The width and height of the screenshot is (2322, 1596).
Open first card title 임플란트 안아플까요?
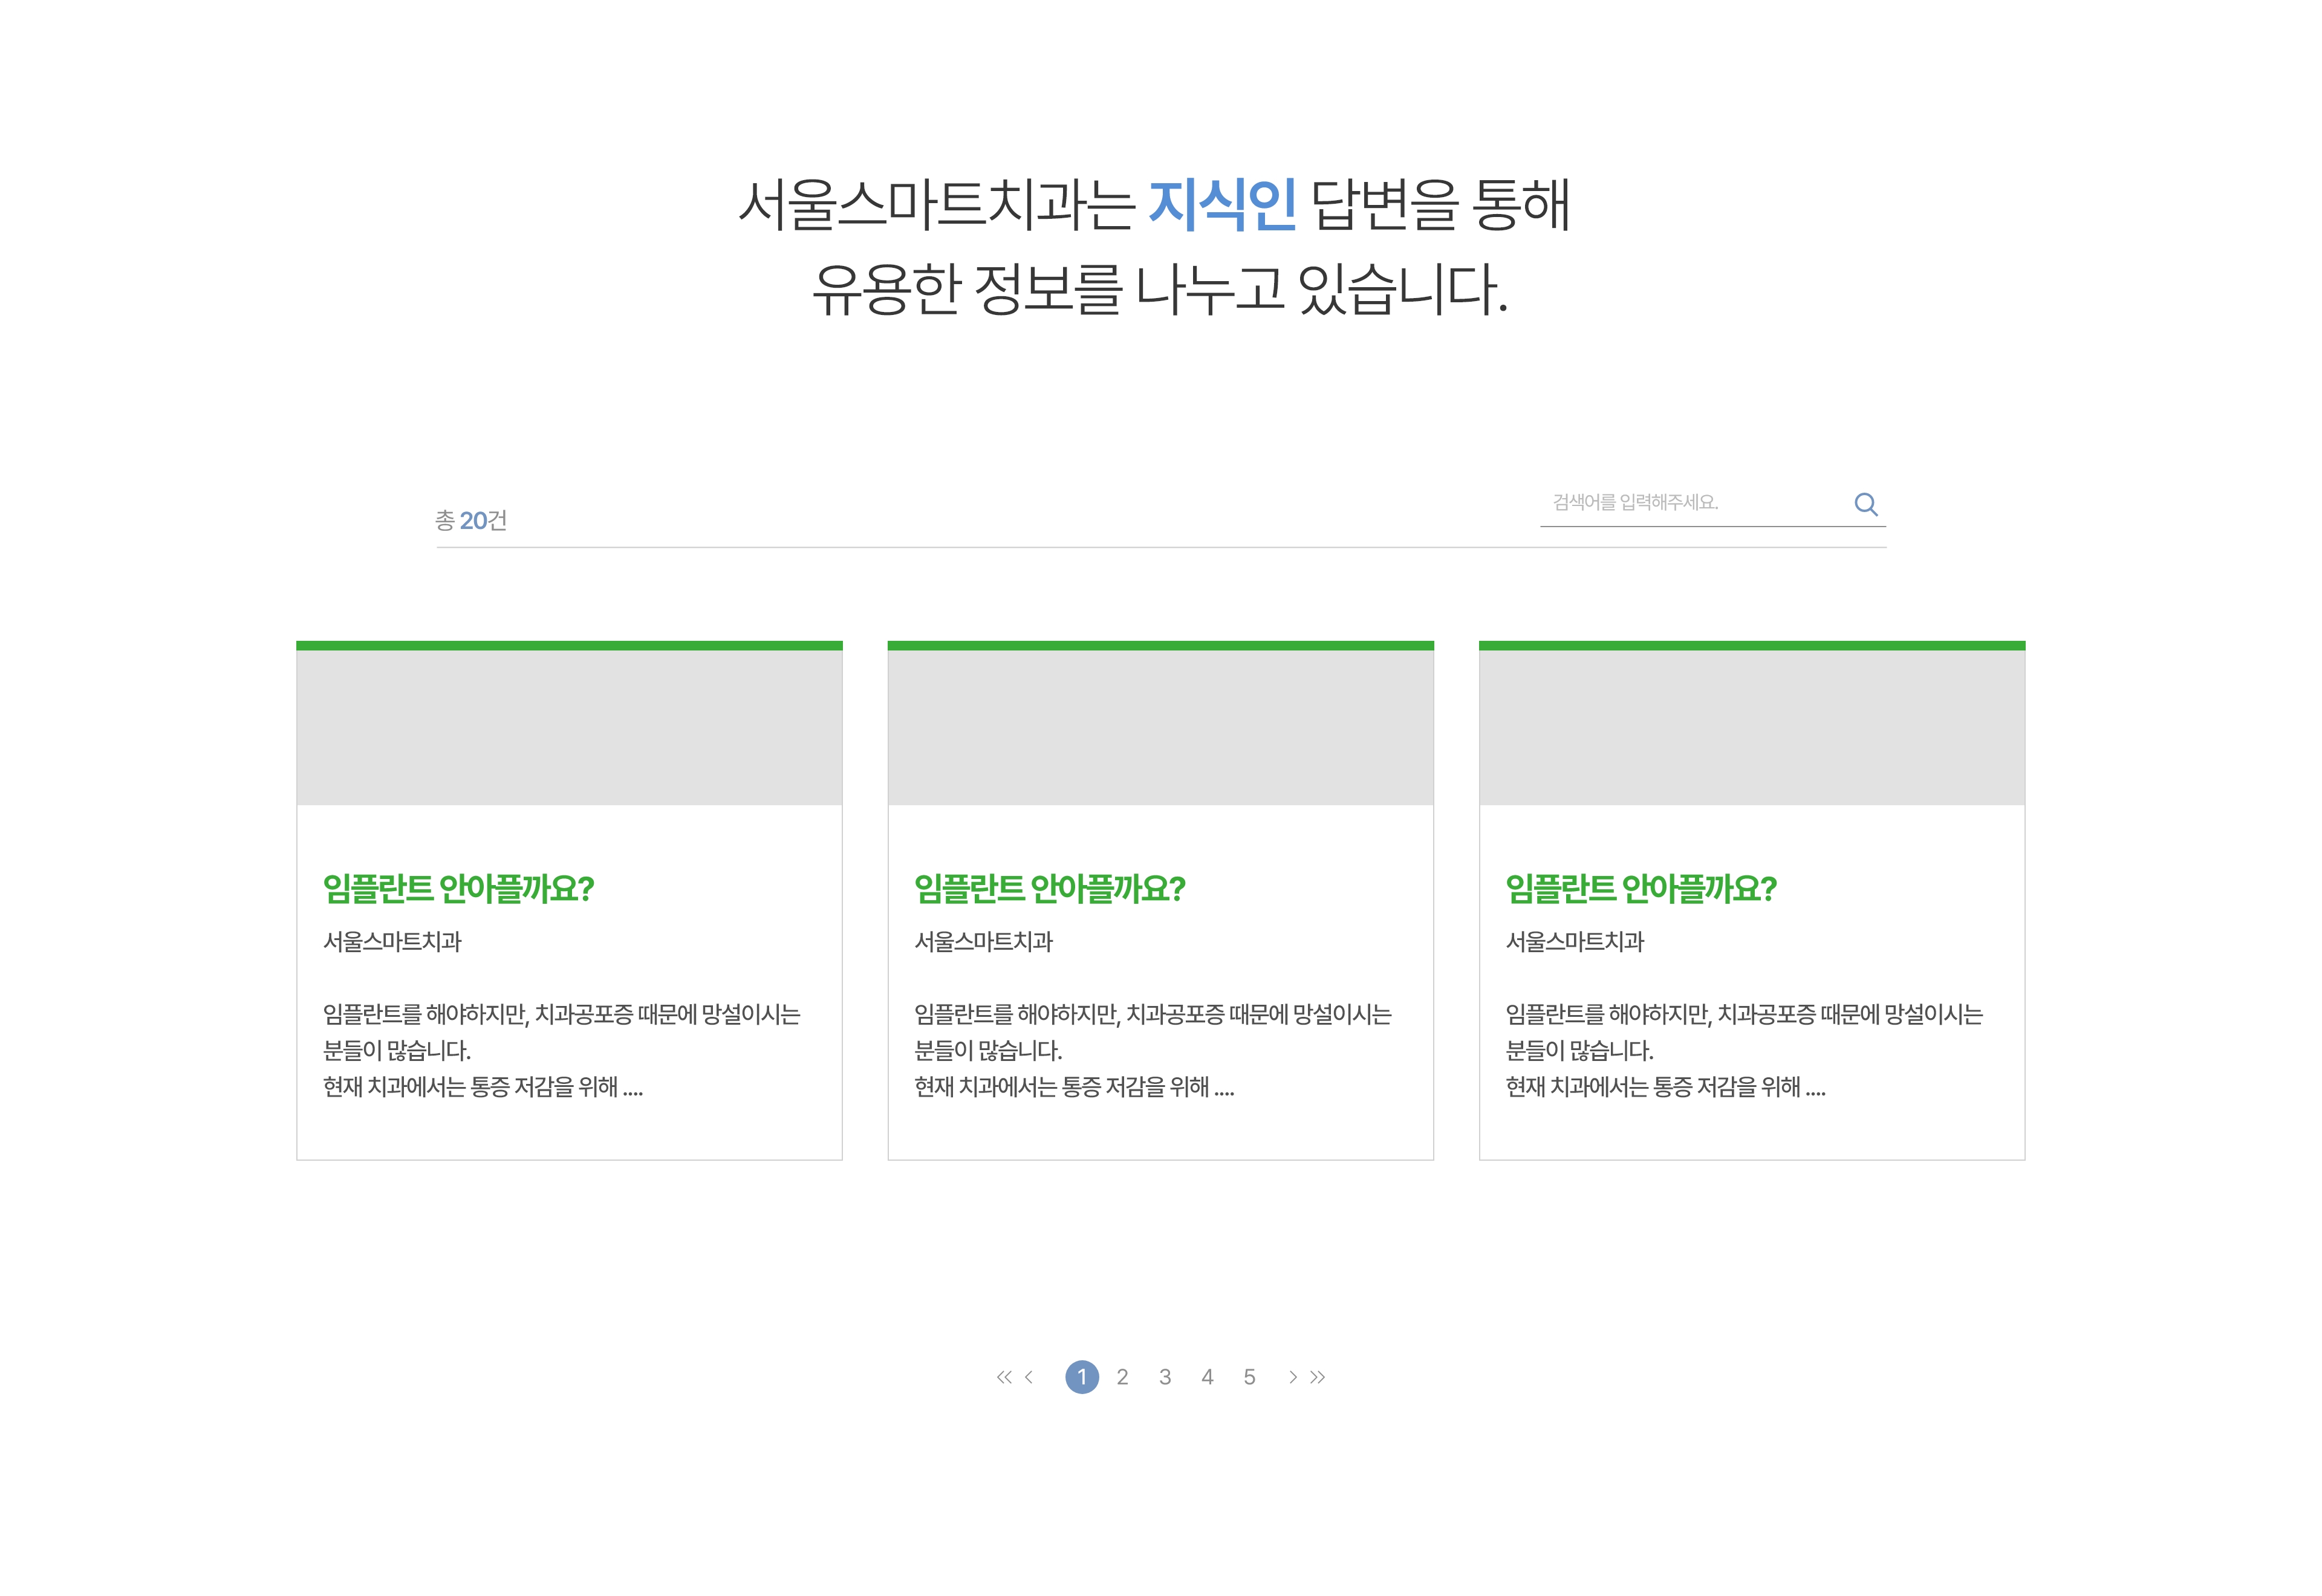click(458, 888)
